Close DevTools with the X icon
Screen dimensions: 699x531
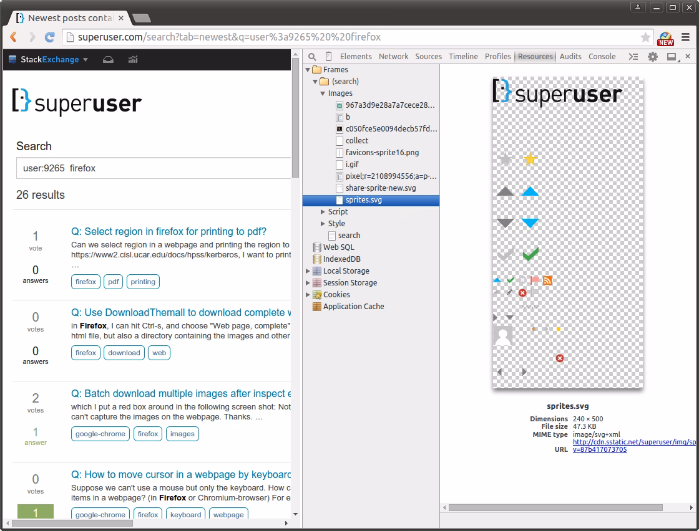pos(688,56)
